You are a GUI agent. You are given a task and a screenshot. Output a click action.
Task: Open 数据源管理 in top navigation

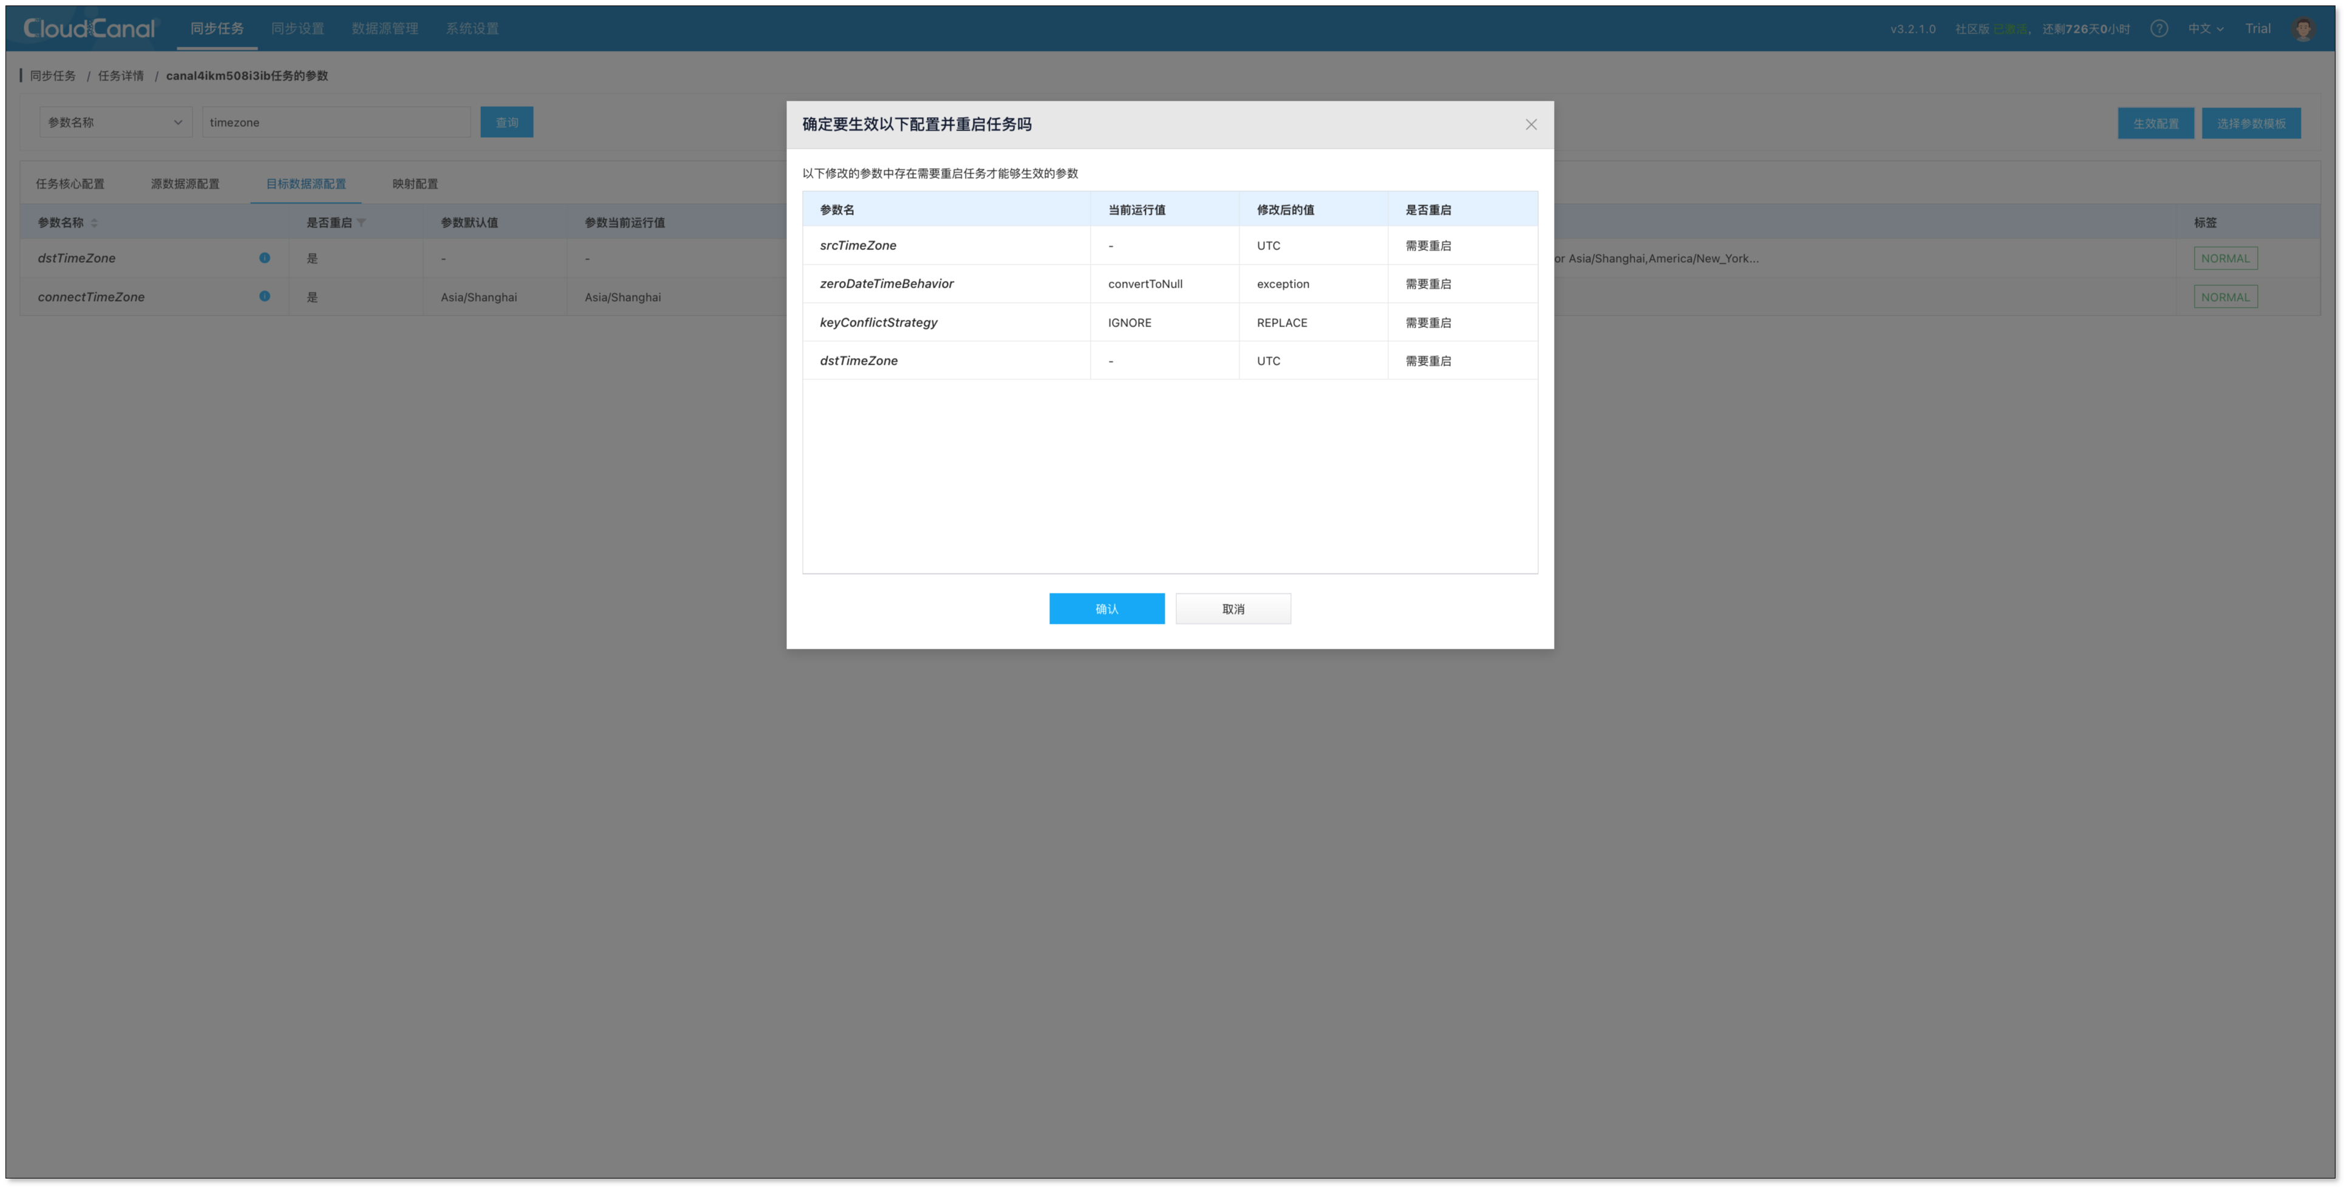[x=385, y=29]
